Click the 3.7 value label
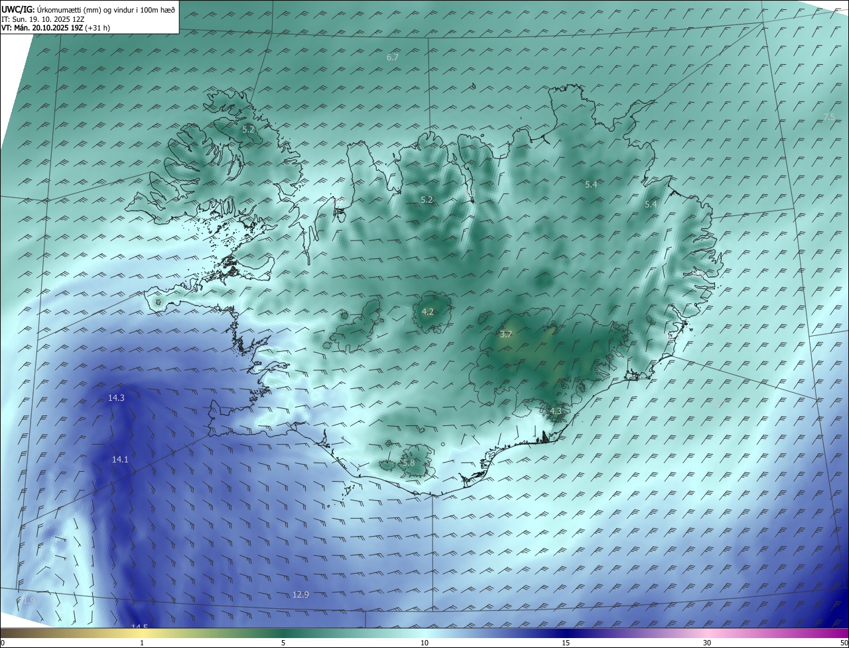Image resolution: width=849 pixels, height=648 pixels. tap(505, 335)
